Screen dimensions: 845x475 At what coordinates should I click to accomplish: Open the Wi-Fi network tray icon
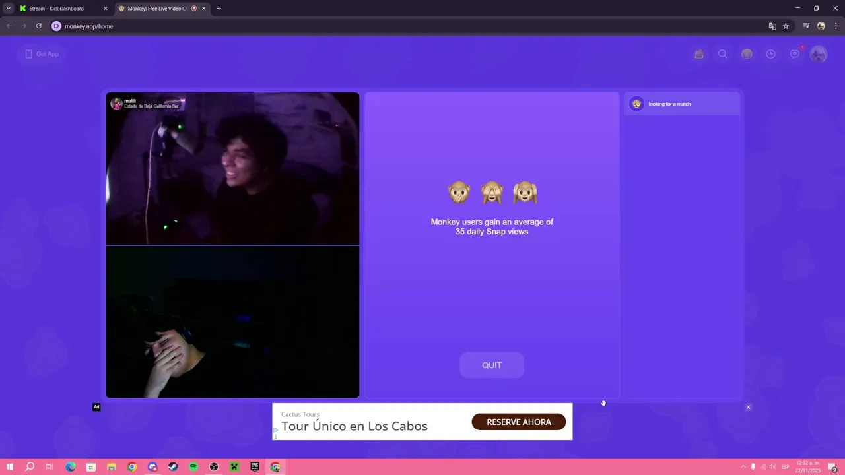(763, 467)
